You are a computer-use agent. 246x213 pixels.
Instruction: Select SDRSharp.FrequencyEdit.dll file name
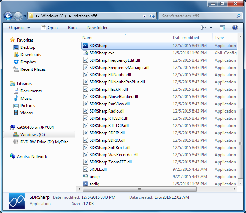pos(115,60)
